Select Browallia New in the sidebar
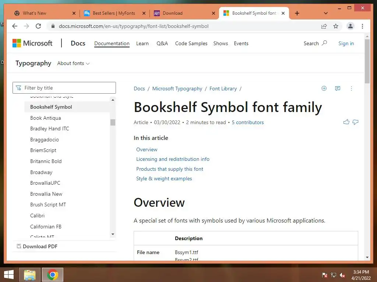Screen dimensions: 377x282 tap(46, 194)
